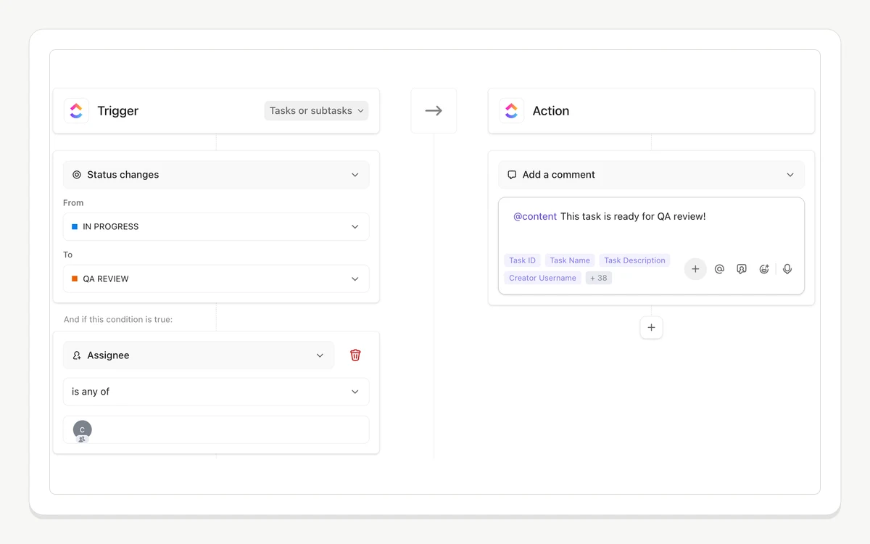The height and width of the screenshot is (544, 870).
Task: Insert the Task ID variable tag
Action: click(x=522, y=260)
